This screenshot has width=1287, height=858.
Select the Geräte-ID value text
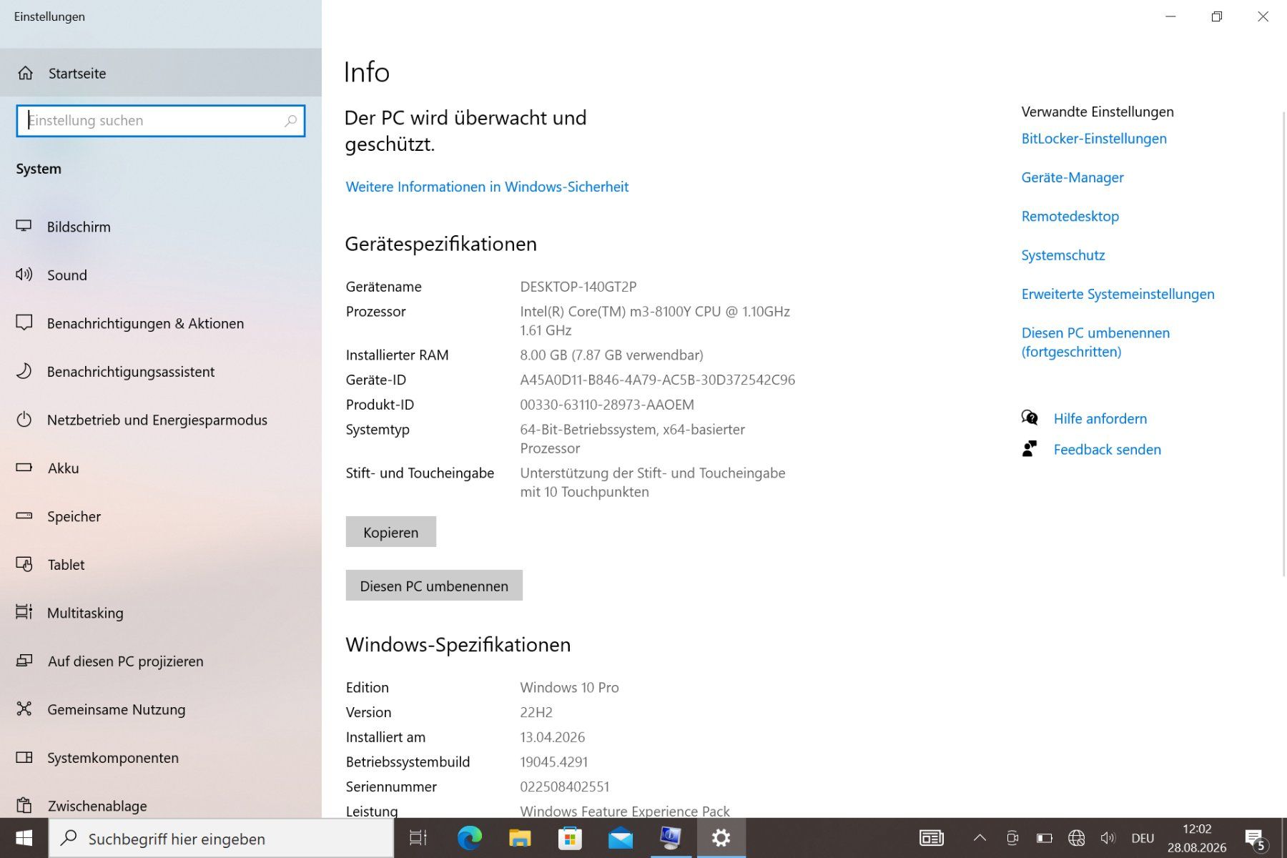[x=658, y=380]
